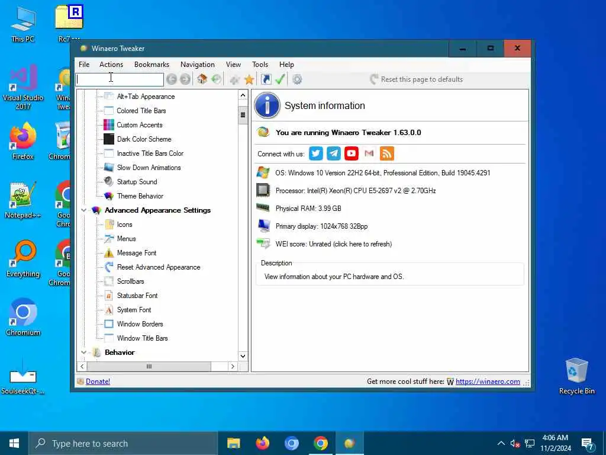The height and width of the screenshot is (455, 606).
Task: Select Statusbar Font in the tree
Action: pos(137,296)
